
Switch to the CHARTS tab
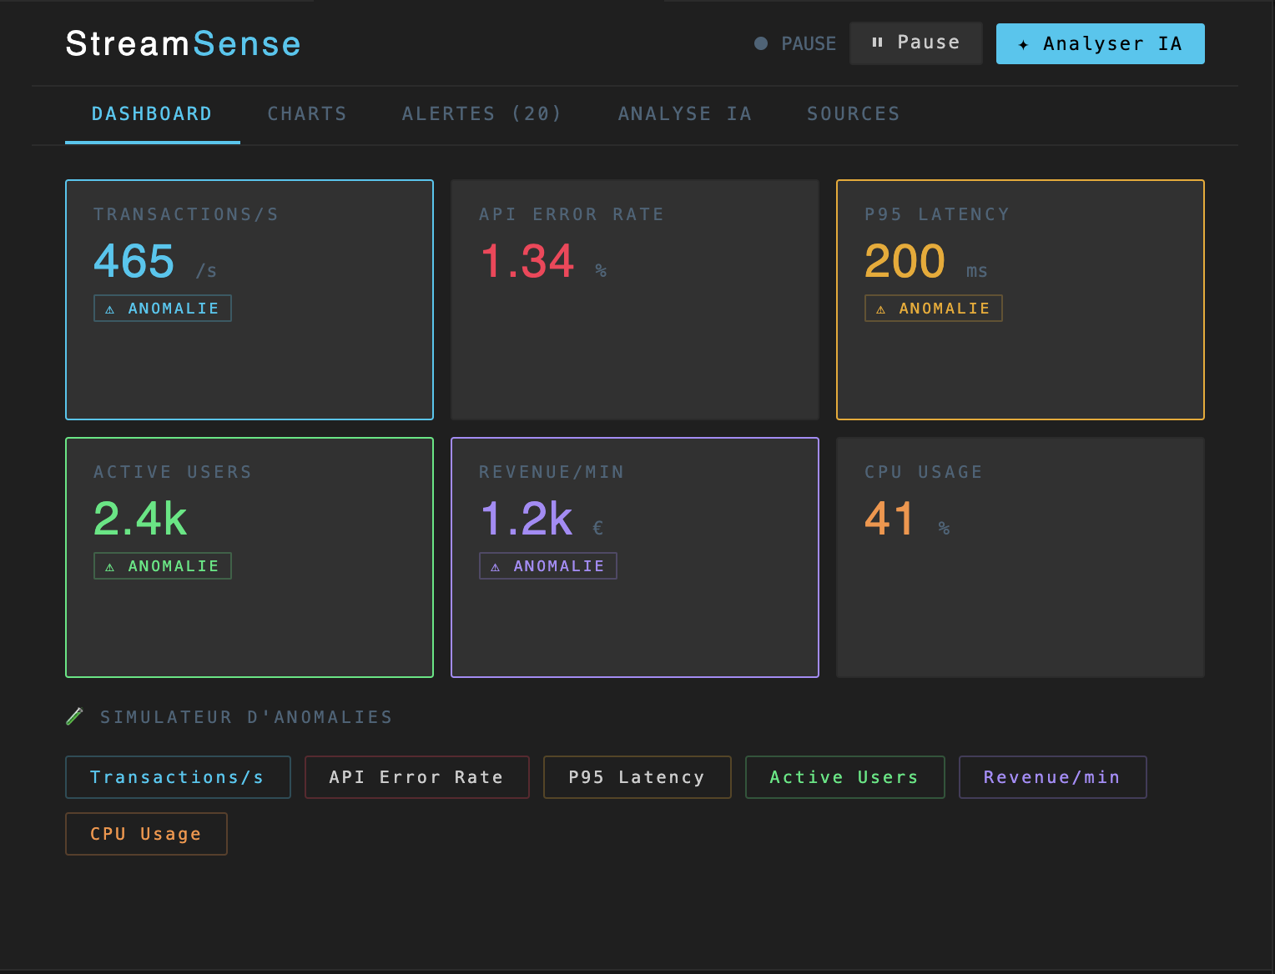click(306, 113)
